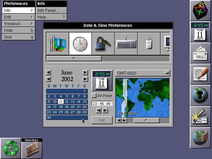
Task: Click the Recycler icon
Action: [x=11, y=148]
